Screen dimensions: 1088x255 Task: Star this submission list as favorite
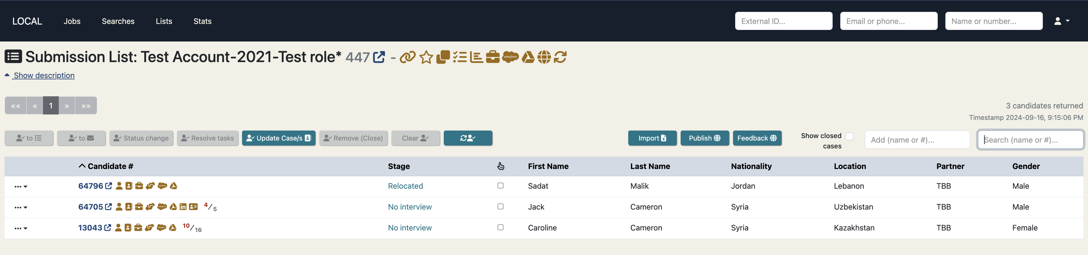tap(426, 57)
